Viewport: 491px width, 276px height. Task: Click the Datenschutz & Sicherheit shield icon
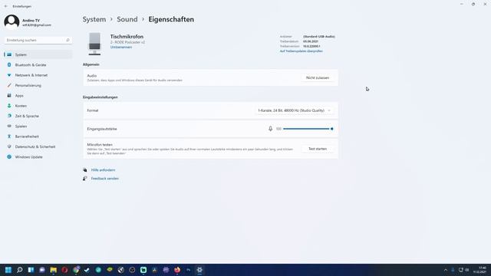click(x=9, y=146)
